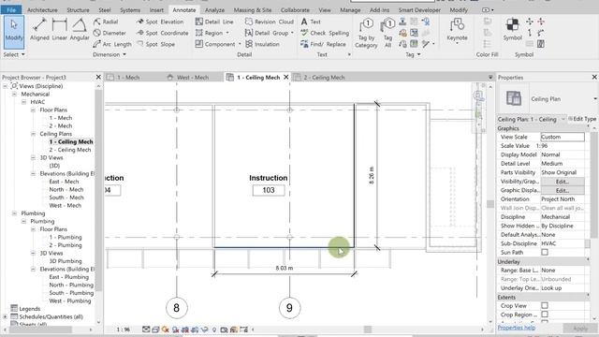
Task: Toggle the Crop View checkbox
Action: (545, 306)
